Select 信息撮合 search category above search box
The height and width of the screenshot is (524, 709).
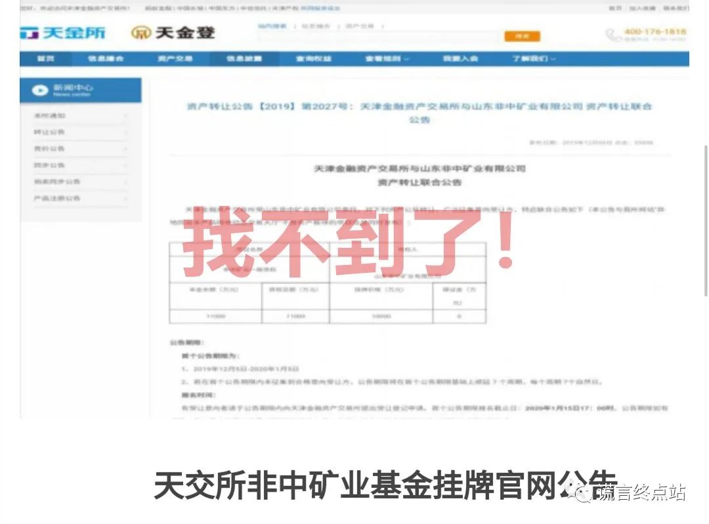pos(316,26)
